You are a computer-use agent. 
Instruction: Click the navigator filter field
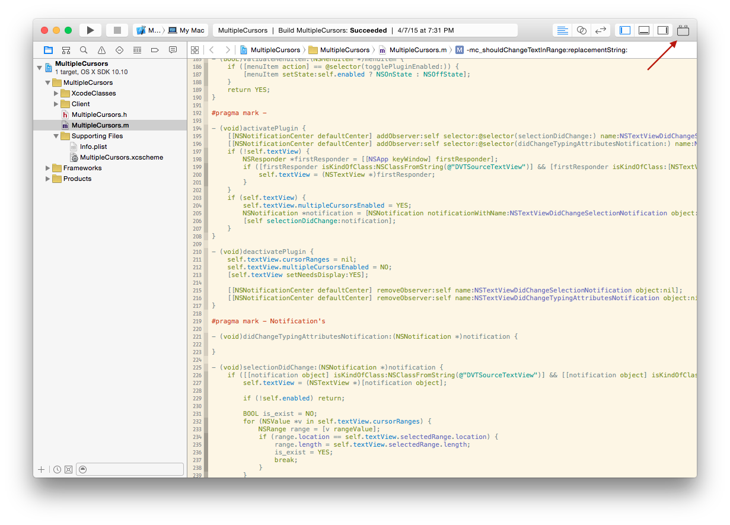click(x=130, y=469)
